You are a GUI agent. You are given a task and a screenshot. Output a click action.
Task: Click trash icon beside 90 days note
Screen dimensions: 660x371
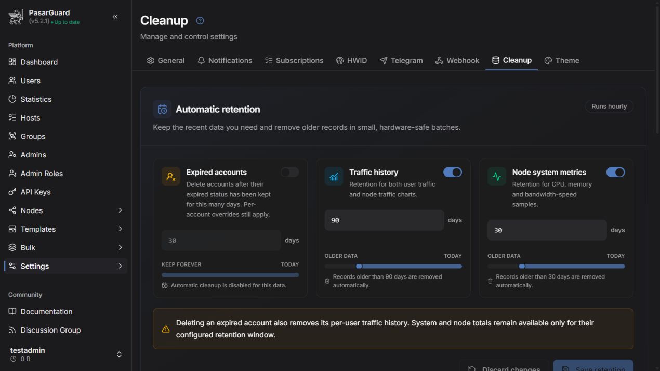pos(327,281)
